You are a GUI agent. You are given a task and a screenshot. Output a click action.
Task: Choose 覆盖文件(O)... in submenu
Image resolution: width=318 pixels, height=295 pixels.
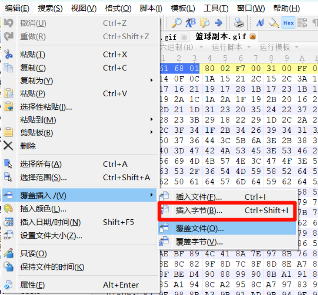tap(227, 228)
